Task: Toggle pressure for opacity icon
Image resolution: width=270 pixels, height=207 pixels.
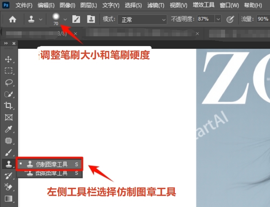Action: point(230,19)
